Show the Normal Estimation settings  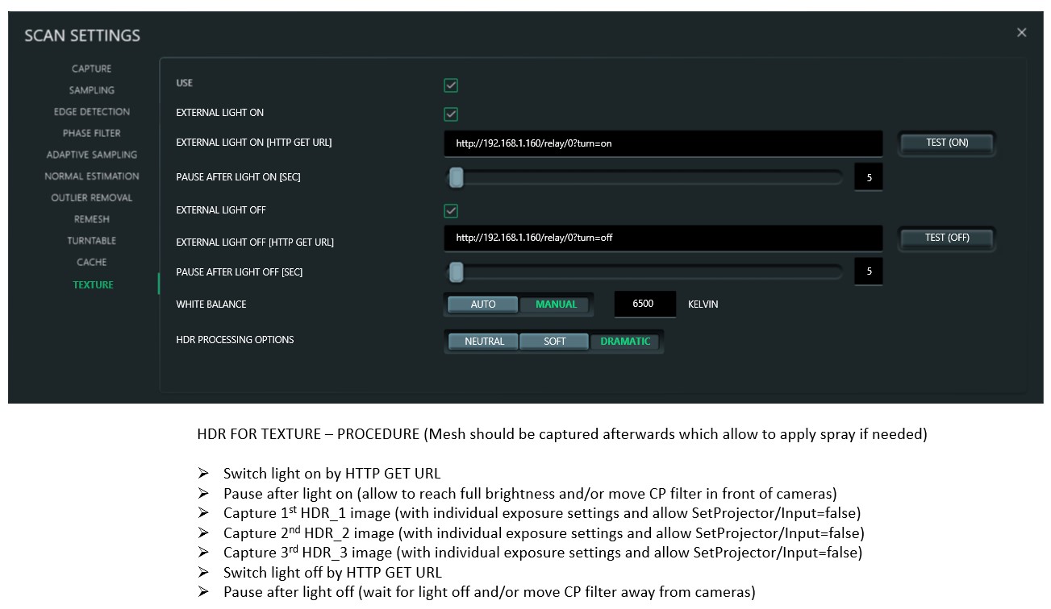tap(91, 176)
